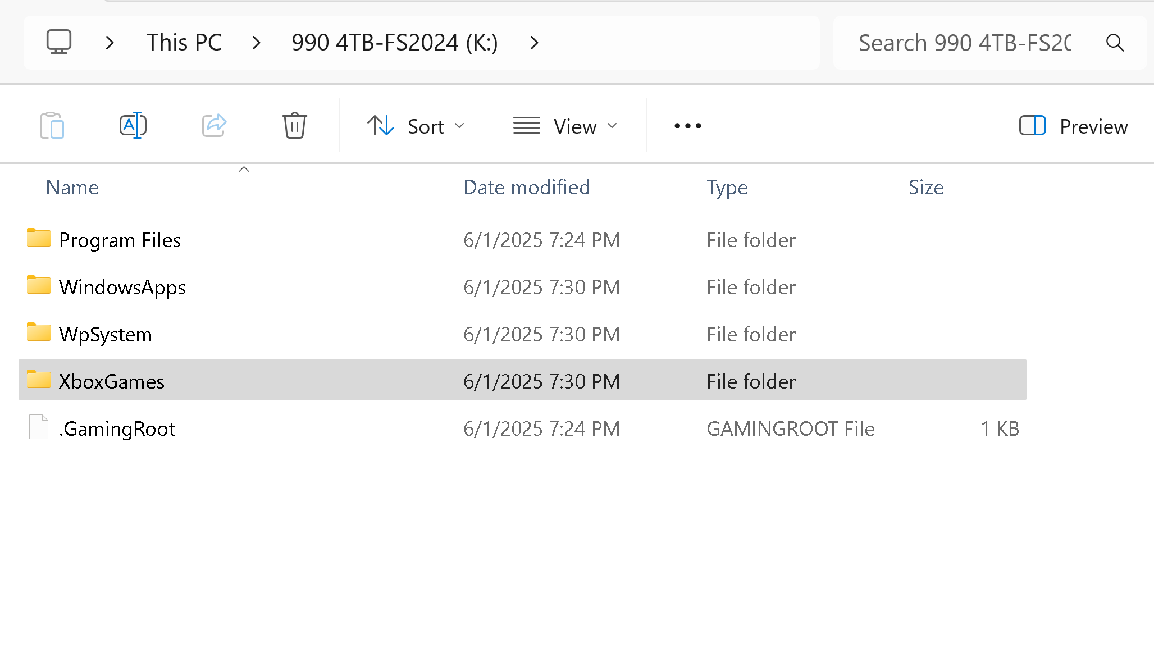Open the View dropdown
The width and height of the screenshot is (1154, 652).
[566, 126]
